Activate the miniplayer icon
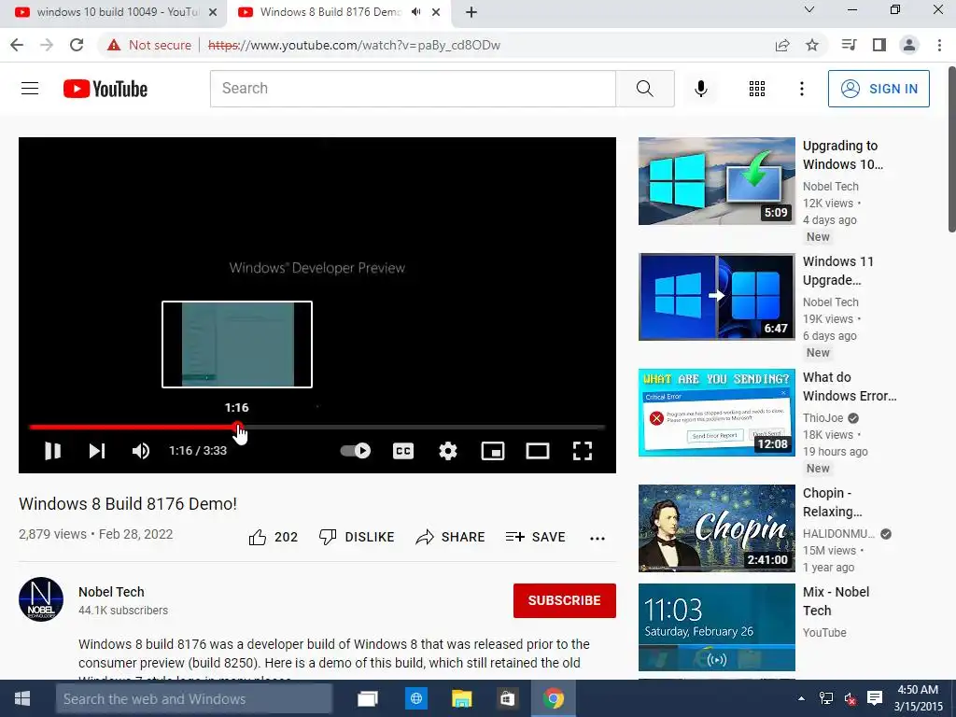This screenshot has width=956, height=717. (x=493, y=451)
